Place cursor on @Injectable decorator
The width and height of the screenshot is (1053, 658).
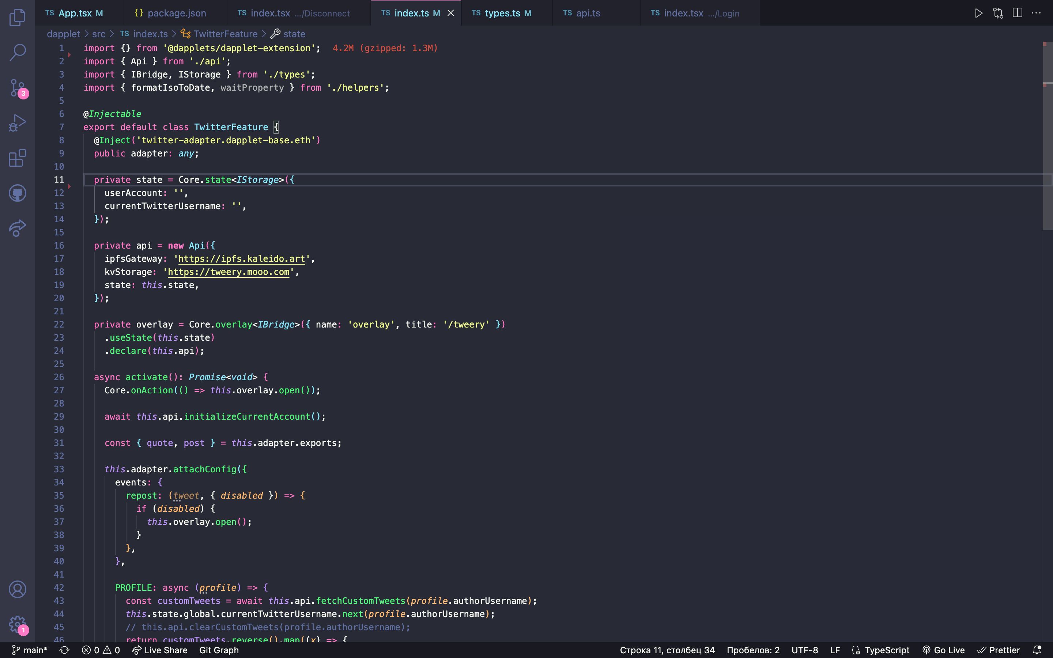pyautogui.click(x=112, y=114)
